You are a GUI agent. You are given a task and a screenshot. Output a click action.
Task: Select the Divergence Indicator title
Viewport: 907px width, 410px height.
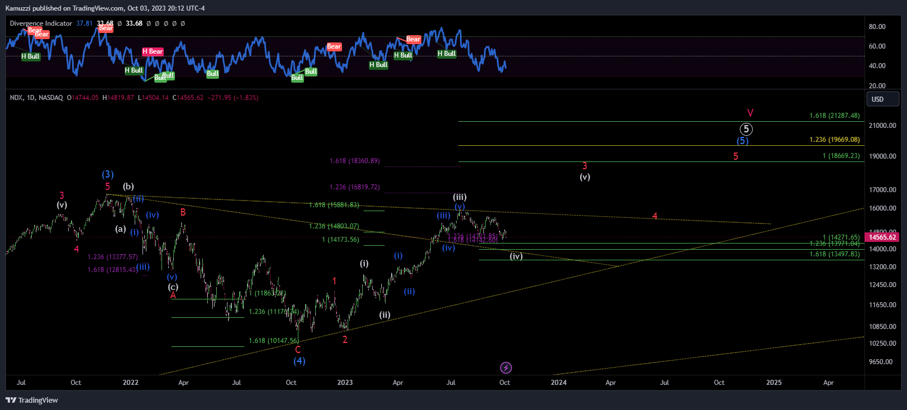tap(41, 23)
